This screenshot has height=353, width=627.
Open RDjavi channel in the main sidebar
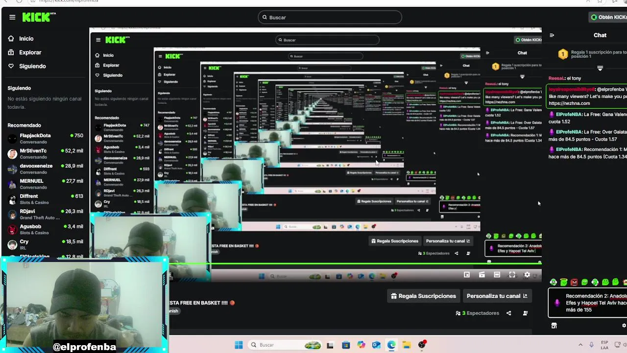coord(45,214)
